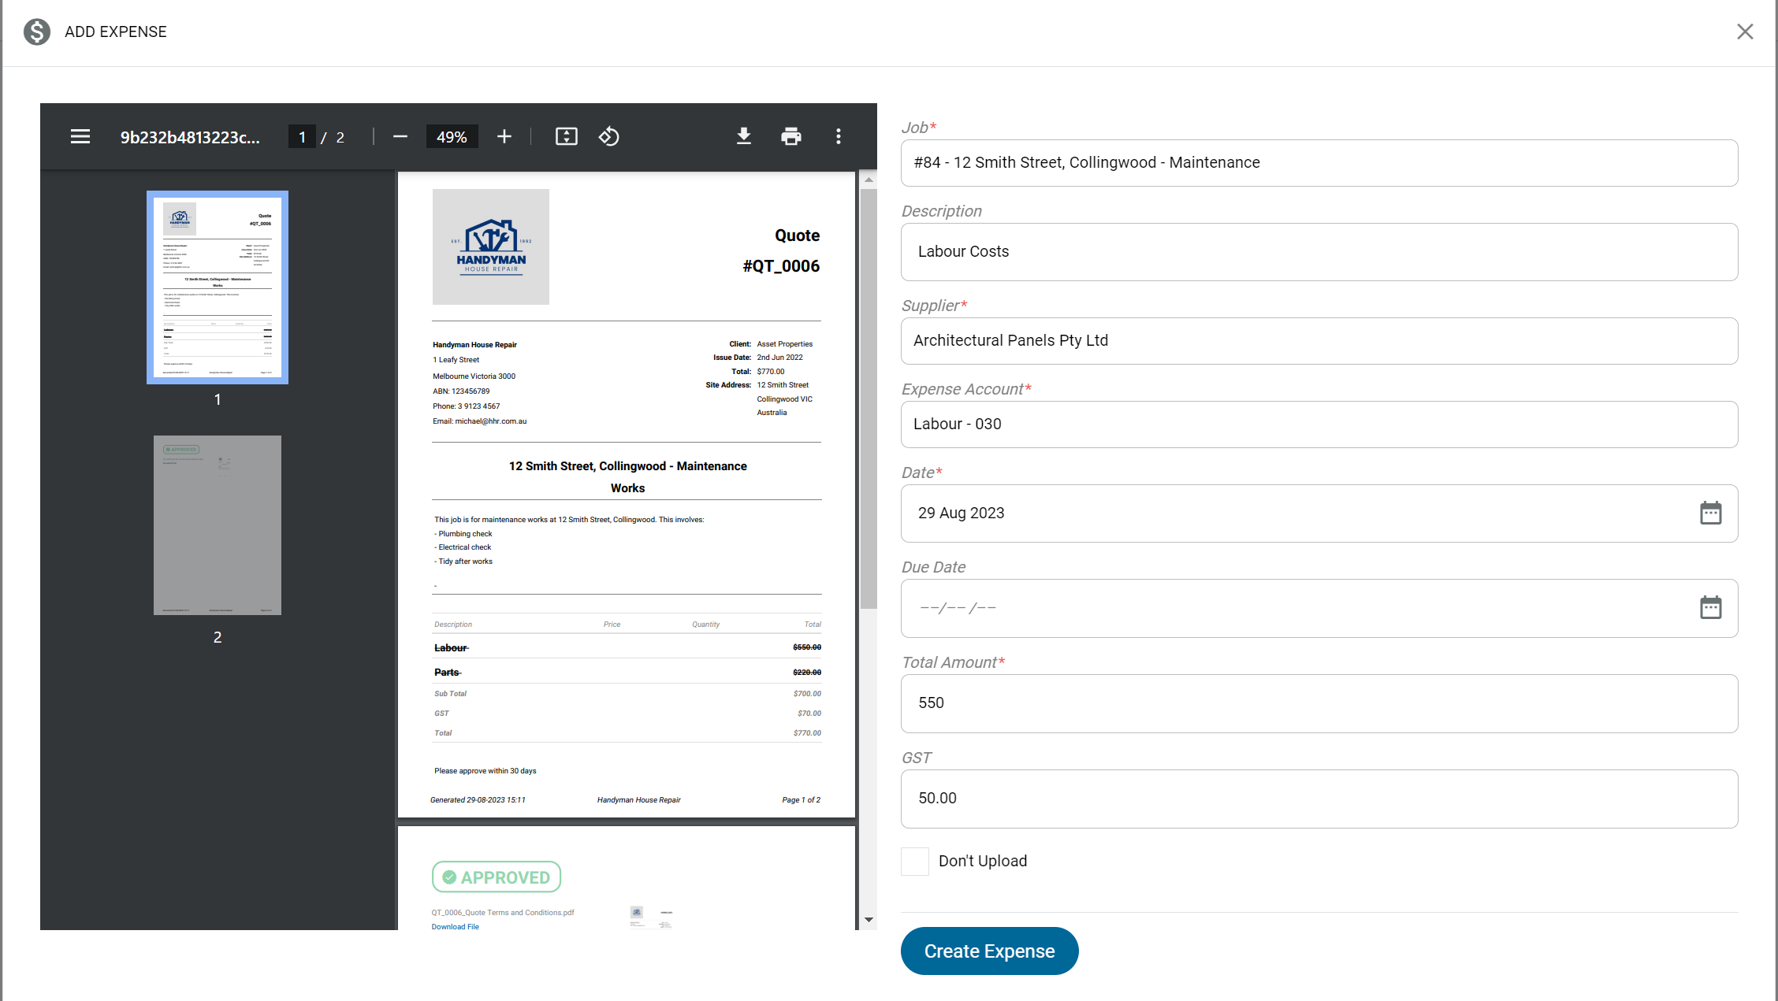Click the Create Expense button

pos(989,951)
